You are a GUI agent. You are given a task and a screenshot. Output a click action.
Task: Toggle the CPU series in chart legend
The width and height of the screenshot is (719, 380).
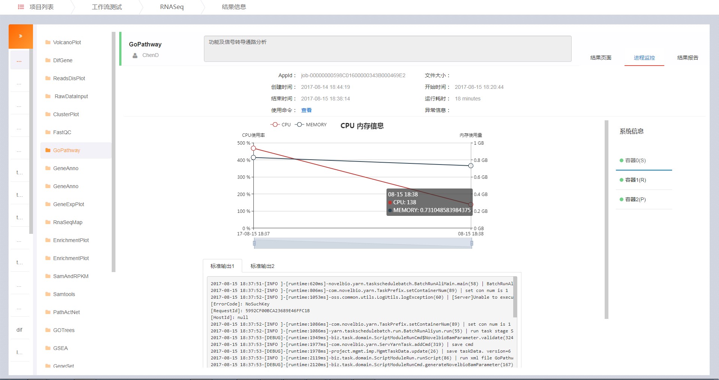pyautogui.click(x=280, y=125)
